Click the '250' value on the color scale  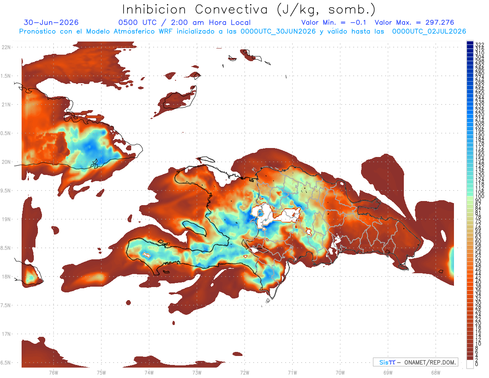pos(479,94)
